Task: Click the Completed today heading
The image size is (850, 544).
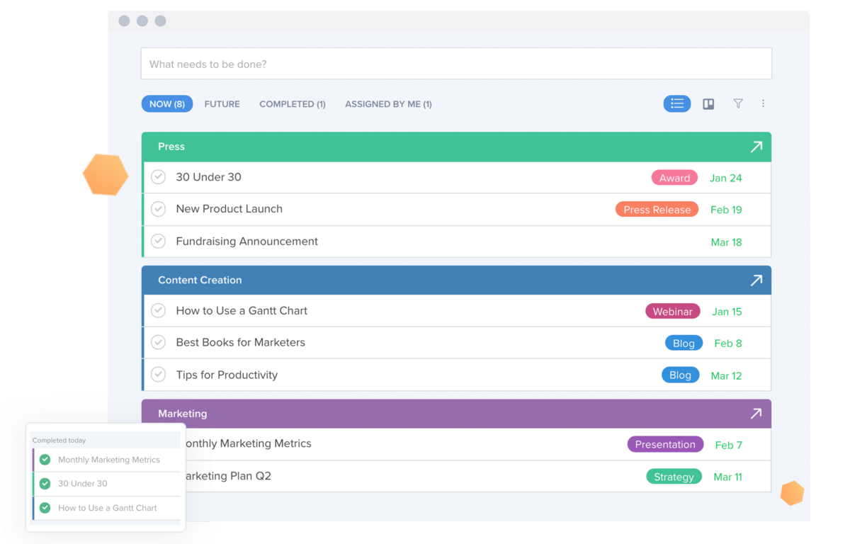Action: [x=59, y=441]
